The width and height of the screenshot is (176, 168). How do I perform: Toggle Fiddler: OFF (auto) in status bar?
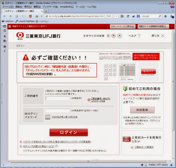pyautogui.click(x=158, y=165)
